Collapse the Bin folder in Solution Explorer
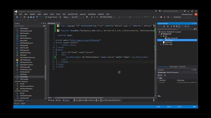 pos(161,36)
